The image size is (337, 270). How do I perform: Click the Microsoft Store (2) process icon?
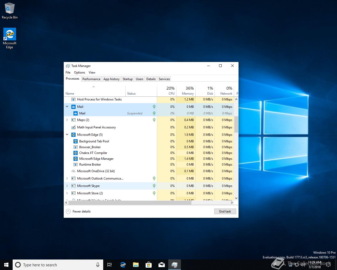(73, 193)
